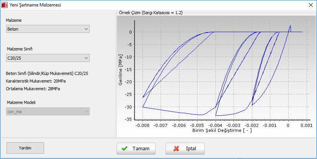This screenshot has height=159, width=317.
Task: Click the green checkmark icon on Tamam
Action: [x=124, y=148]
